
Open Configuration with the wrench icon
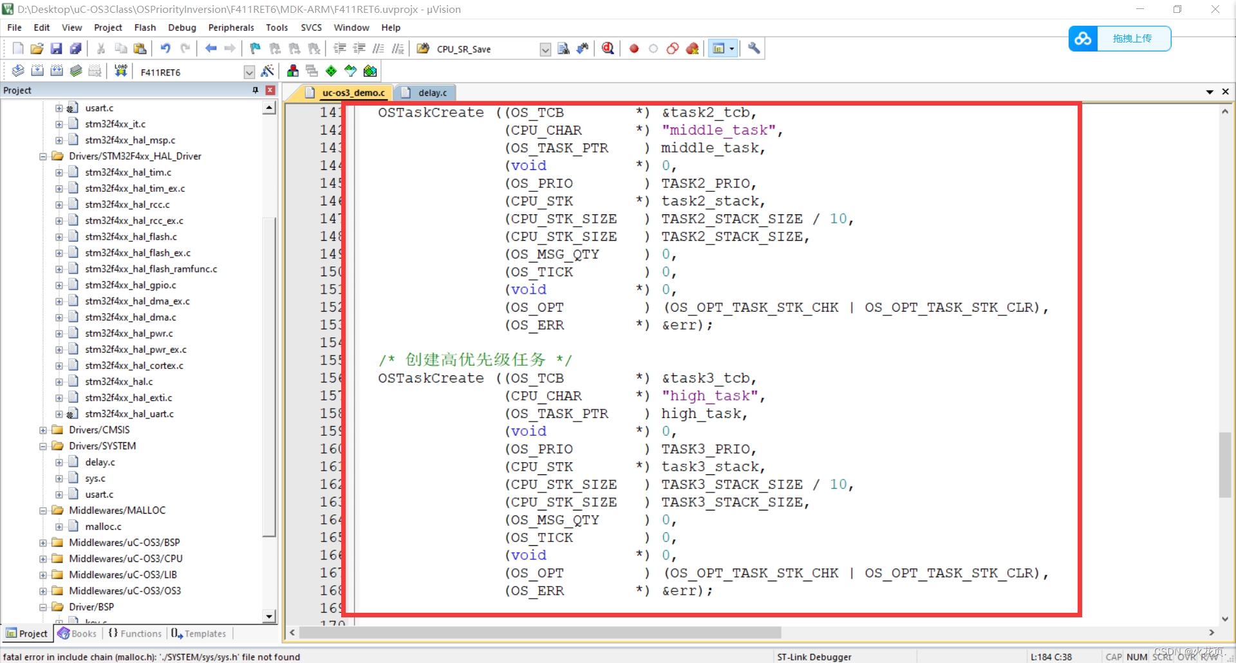[x=754, y=48]
